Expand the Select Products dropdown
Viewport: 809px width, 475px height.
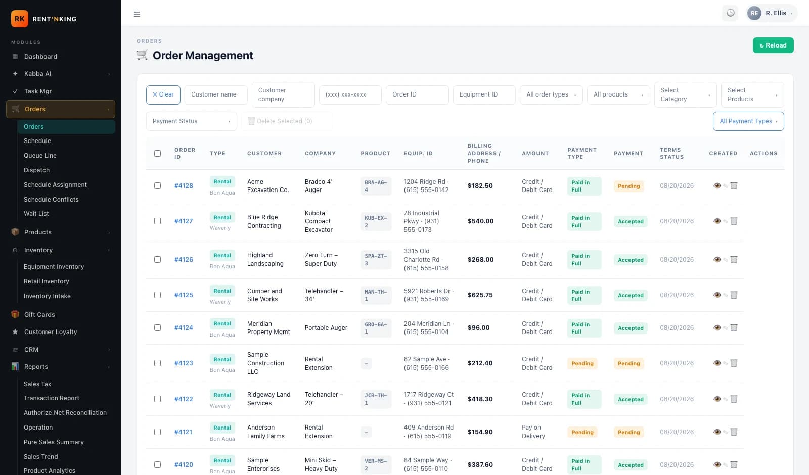coord(752,94)
